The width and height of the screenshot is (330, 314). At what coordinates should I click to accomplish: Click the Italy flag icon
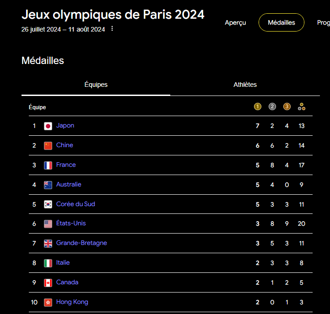pyautogui.click(x=48, y=263)
